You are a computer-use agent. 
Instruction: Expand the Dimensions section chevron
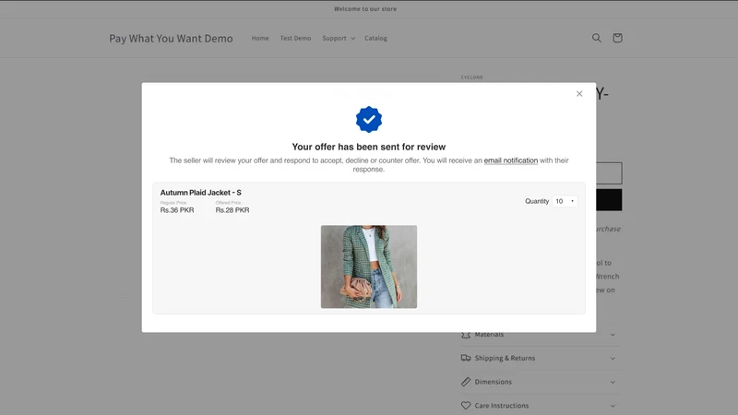pos(613,382)
